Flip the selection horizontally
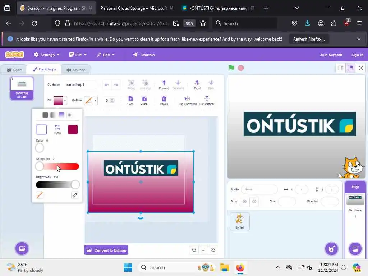This screenshot has height=276, width=368. coord(187,101)
